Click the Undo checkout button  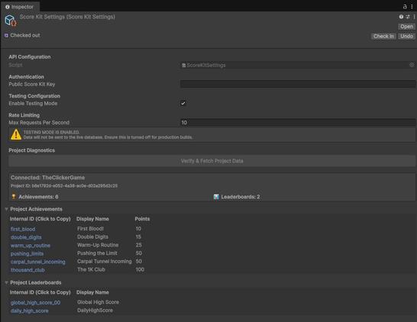pyautogui.click(x=406, y=36)
